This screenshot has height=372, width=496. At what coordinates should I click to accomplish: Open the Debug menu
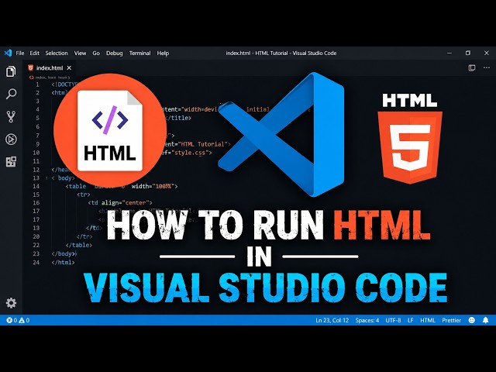(114, 53)
